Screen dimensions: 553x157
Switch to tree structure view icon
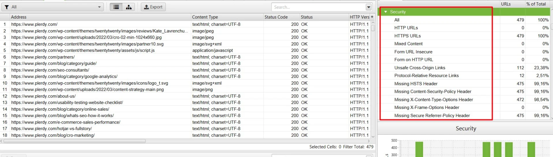pyautogui.click(x=129, y=7)
